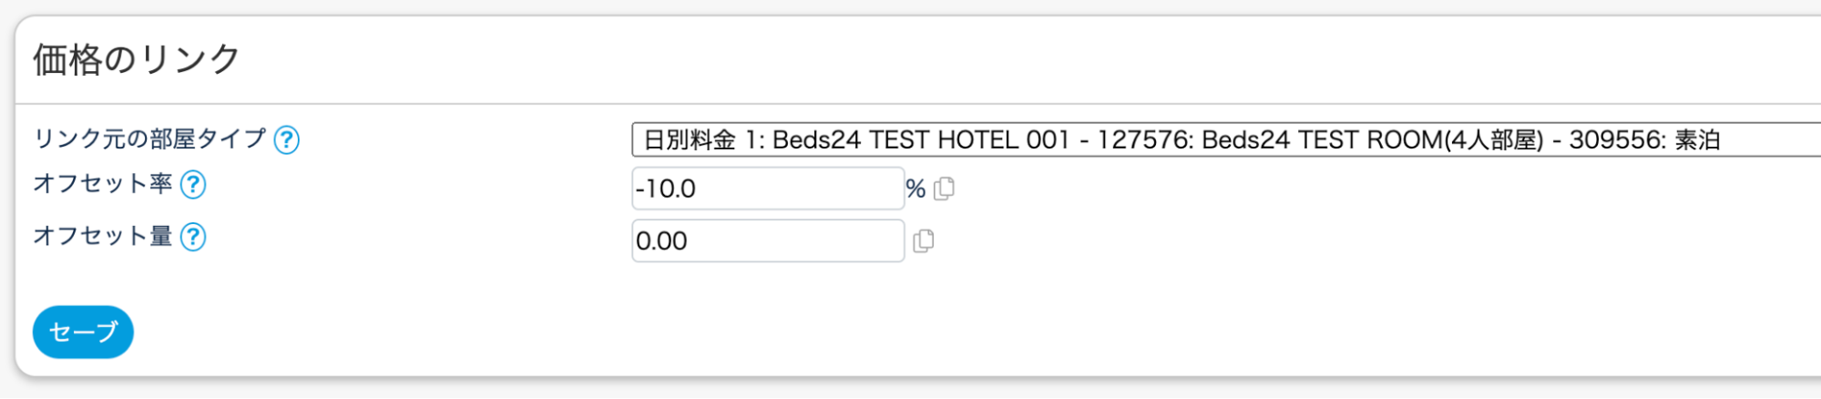Screen dimensions: 1821x399
Task: Click the 日別料金 text in the dropdown
Action: tap(690, 140)
